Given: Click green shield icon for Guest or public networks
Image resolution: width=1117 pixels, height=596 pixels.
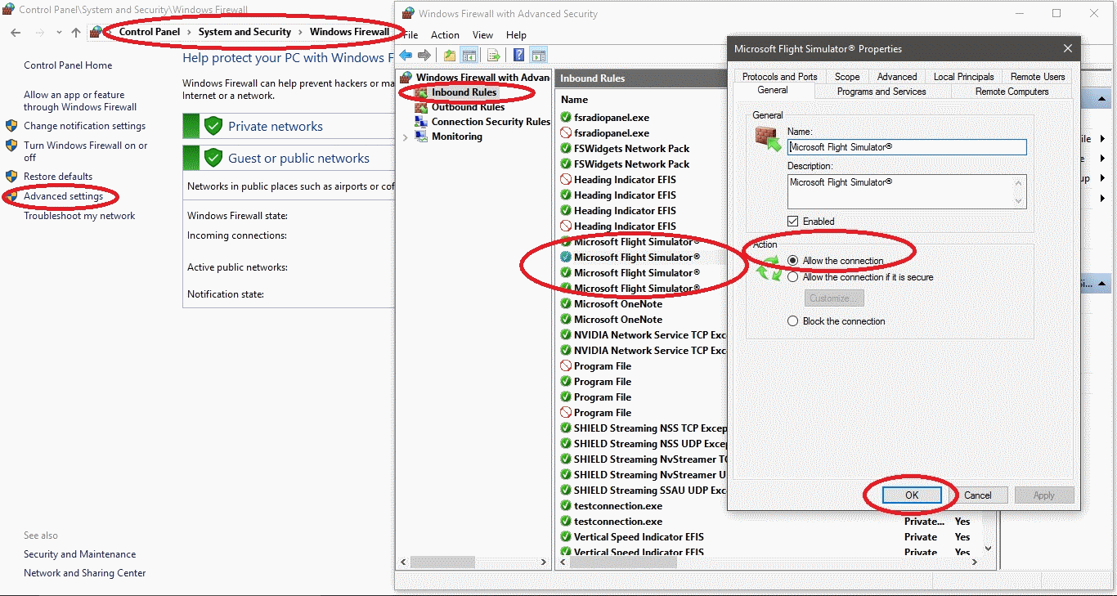Looking at the screenshot, I should tap(213, 158).
